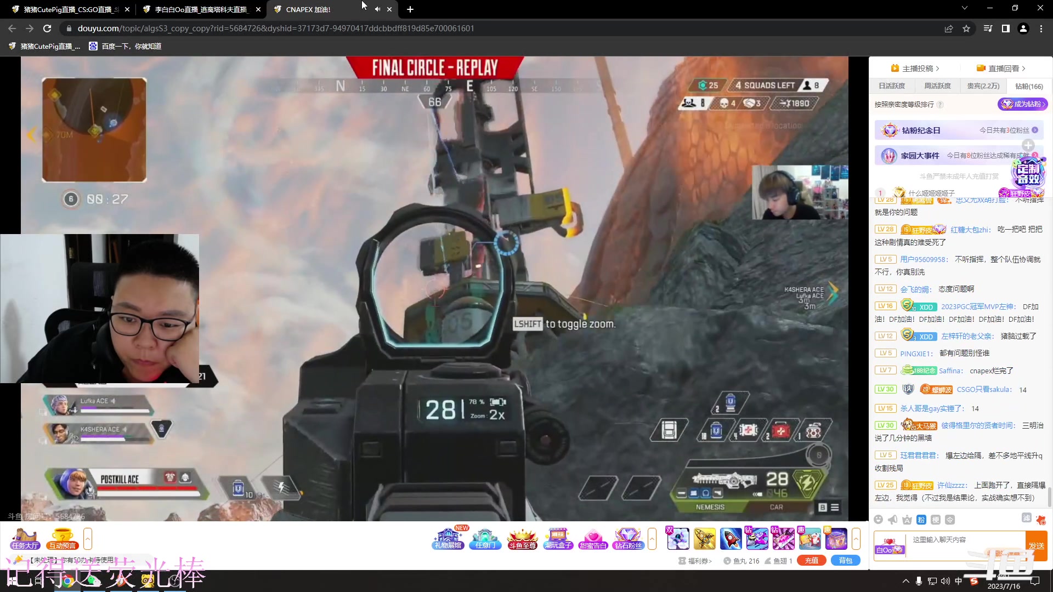Open 任意门 portal icon
1053x592 pixels.
[x=485, y=538]
